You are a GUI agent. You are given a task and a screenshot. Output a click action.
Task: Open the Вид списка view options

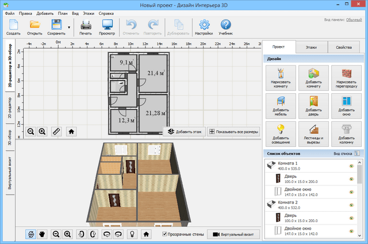(x=357, y=154)
